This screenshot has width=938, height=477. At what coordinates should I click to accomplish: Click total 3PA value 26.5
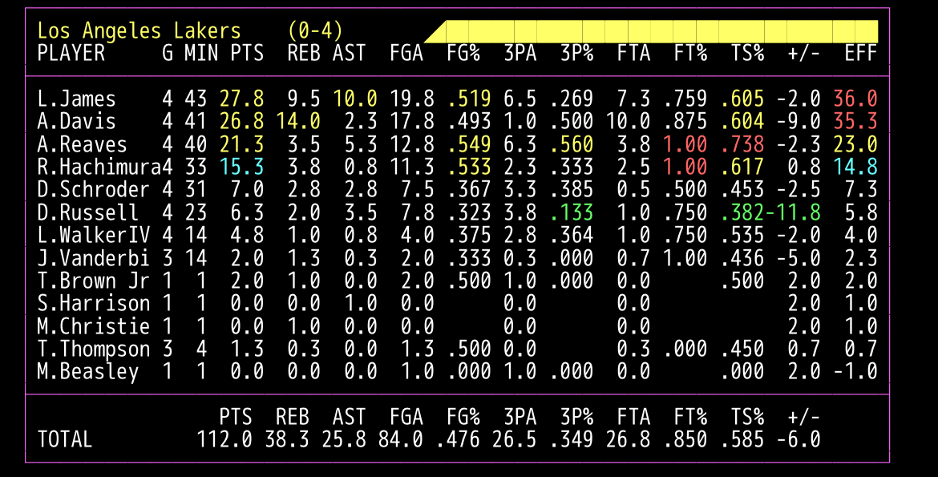pos(515,439)
